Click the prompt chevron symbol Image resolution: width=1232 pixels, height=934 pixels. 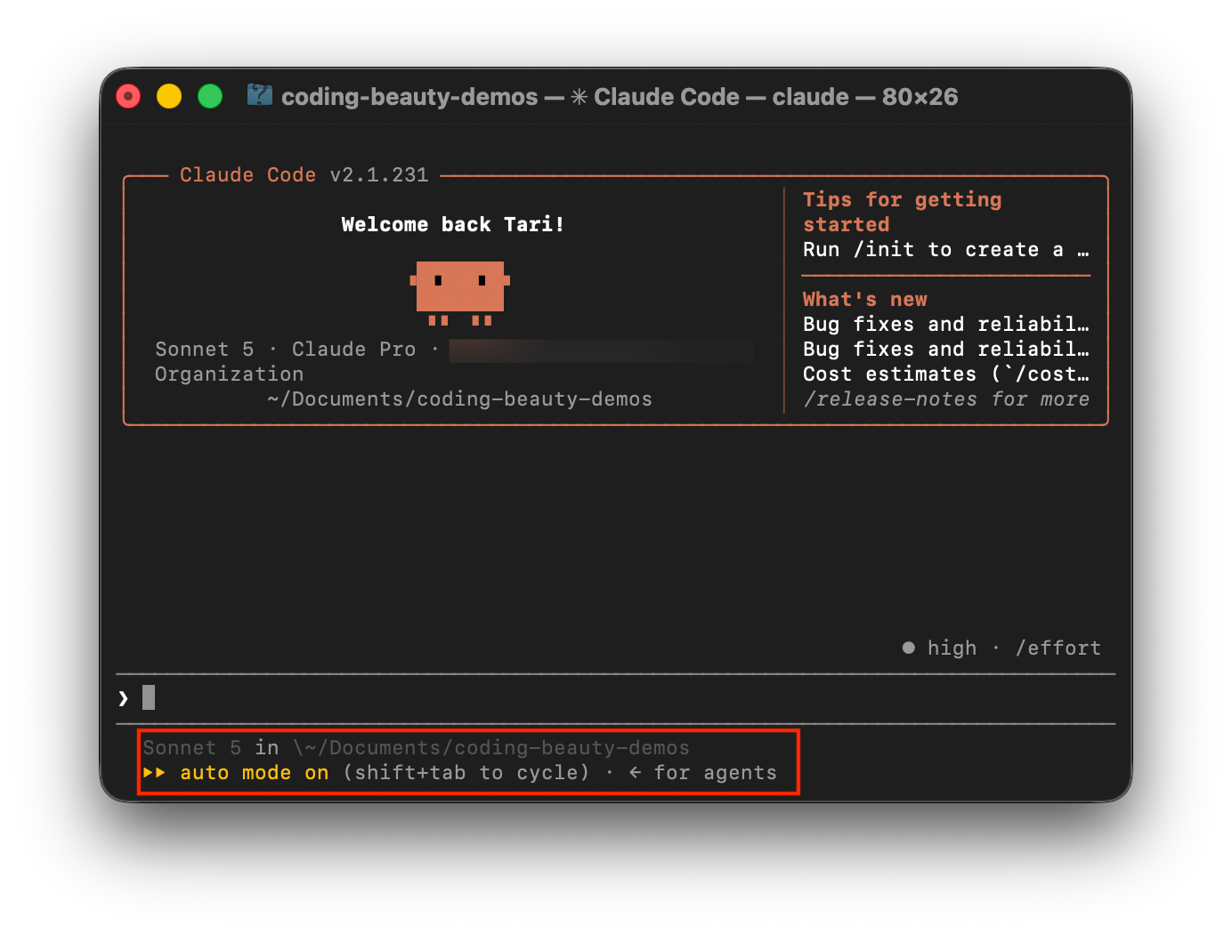click(123, 698)
